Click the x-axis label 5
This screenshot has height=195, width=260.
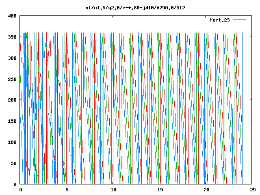pos(67,190)
